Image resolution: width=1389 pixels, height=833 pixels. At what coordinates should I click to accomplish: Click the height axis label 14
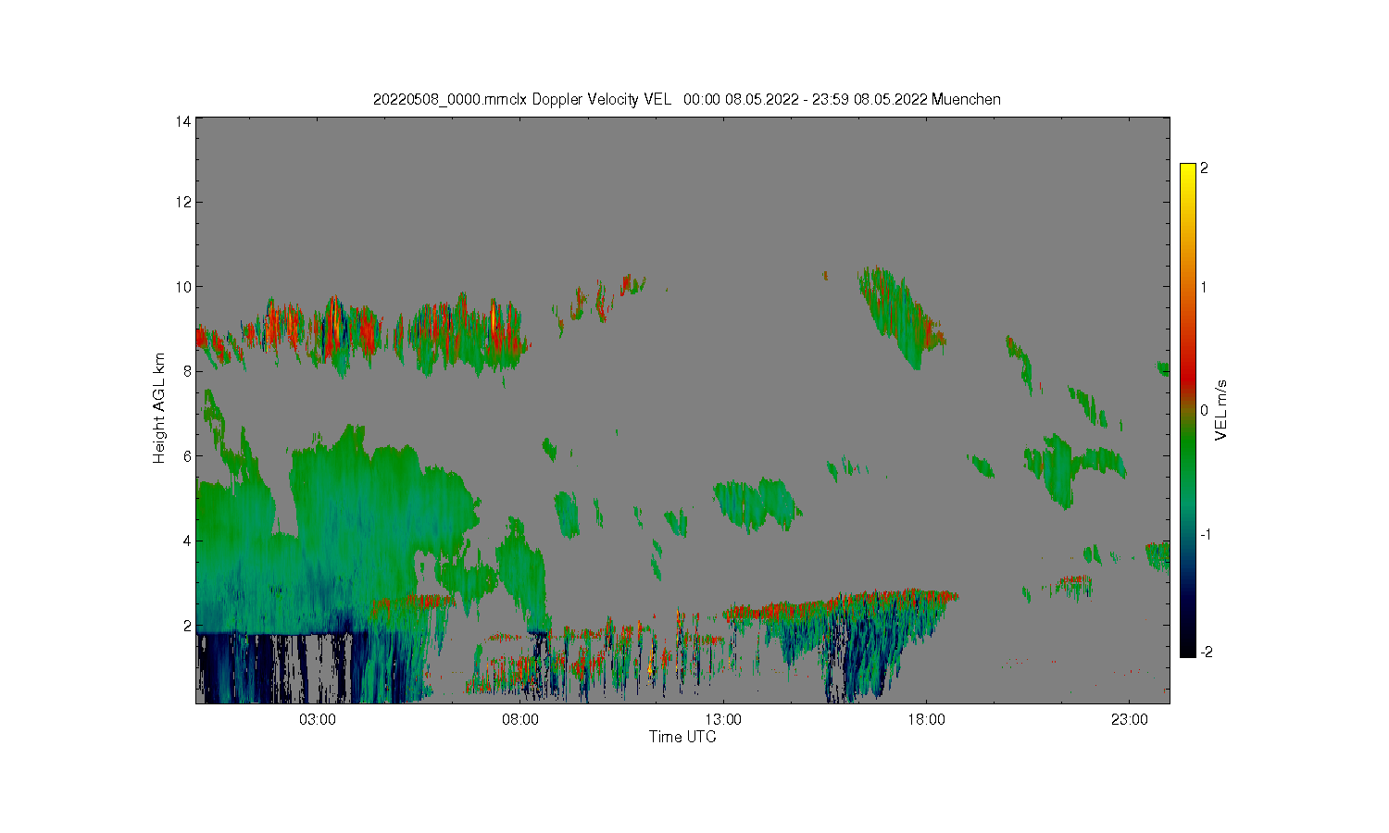pyautogui.click(x=183, y=121)
